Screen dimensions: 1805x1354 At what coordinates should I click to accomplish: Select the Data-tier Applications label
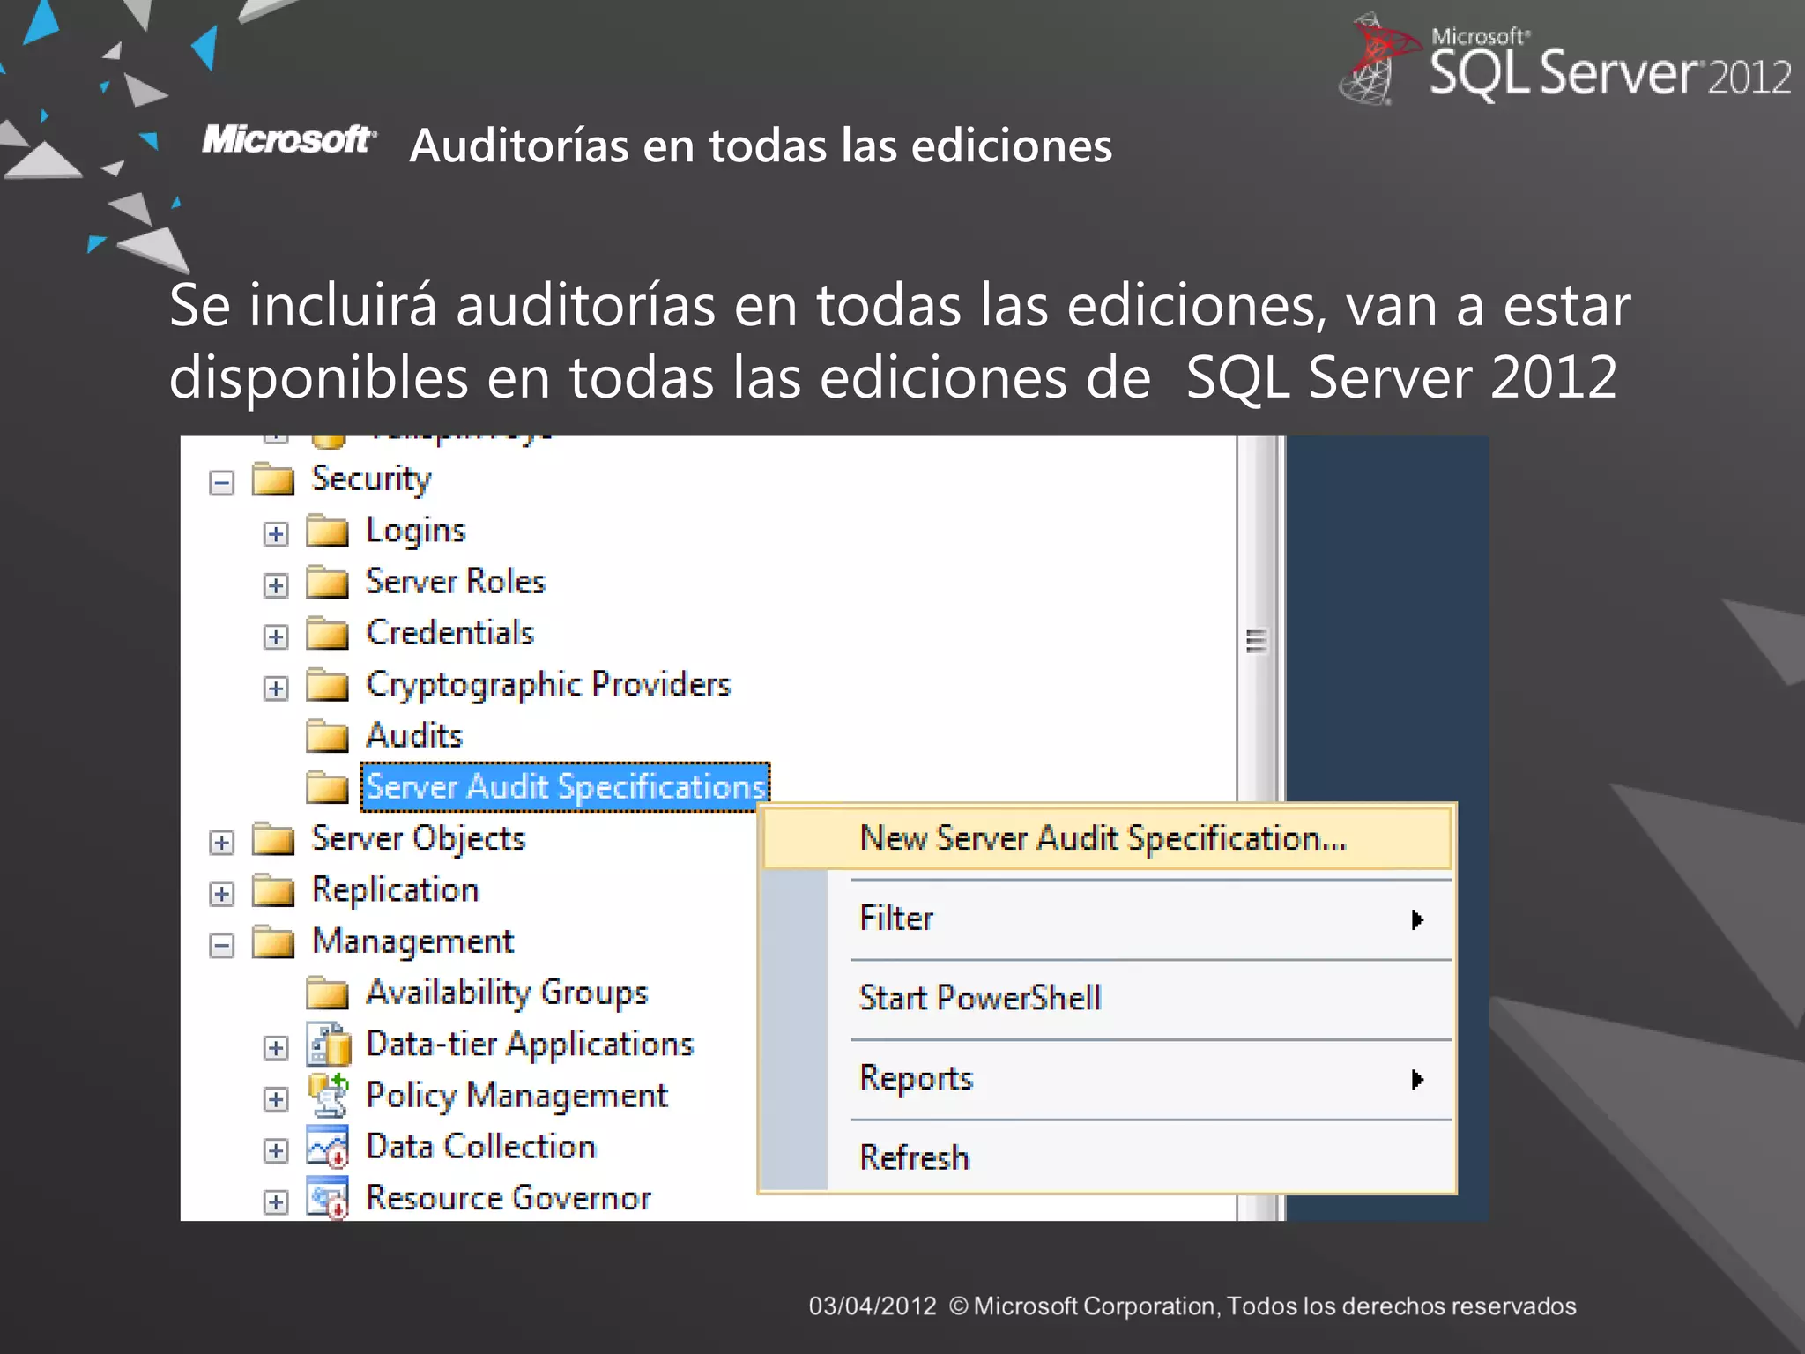pyautogui.click(x=530, y=1045)
